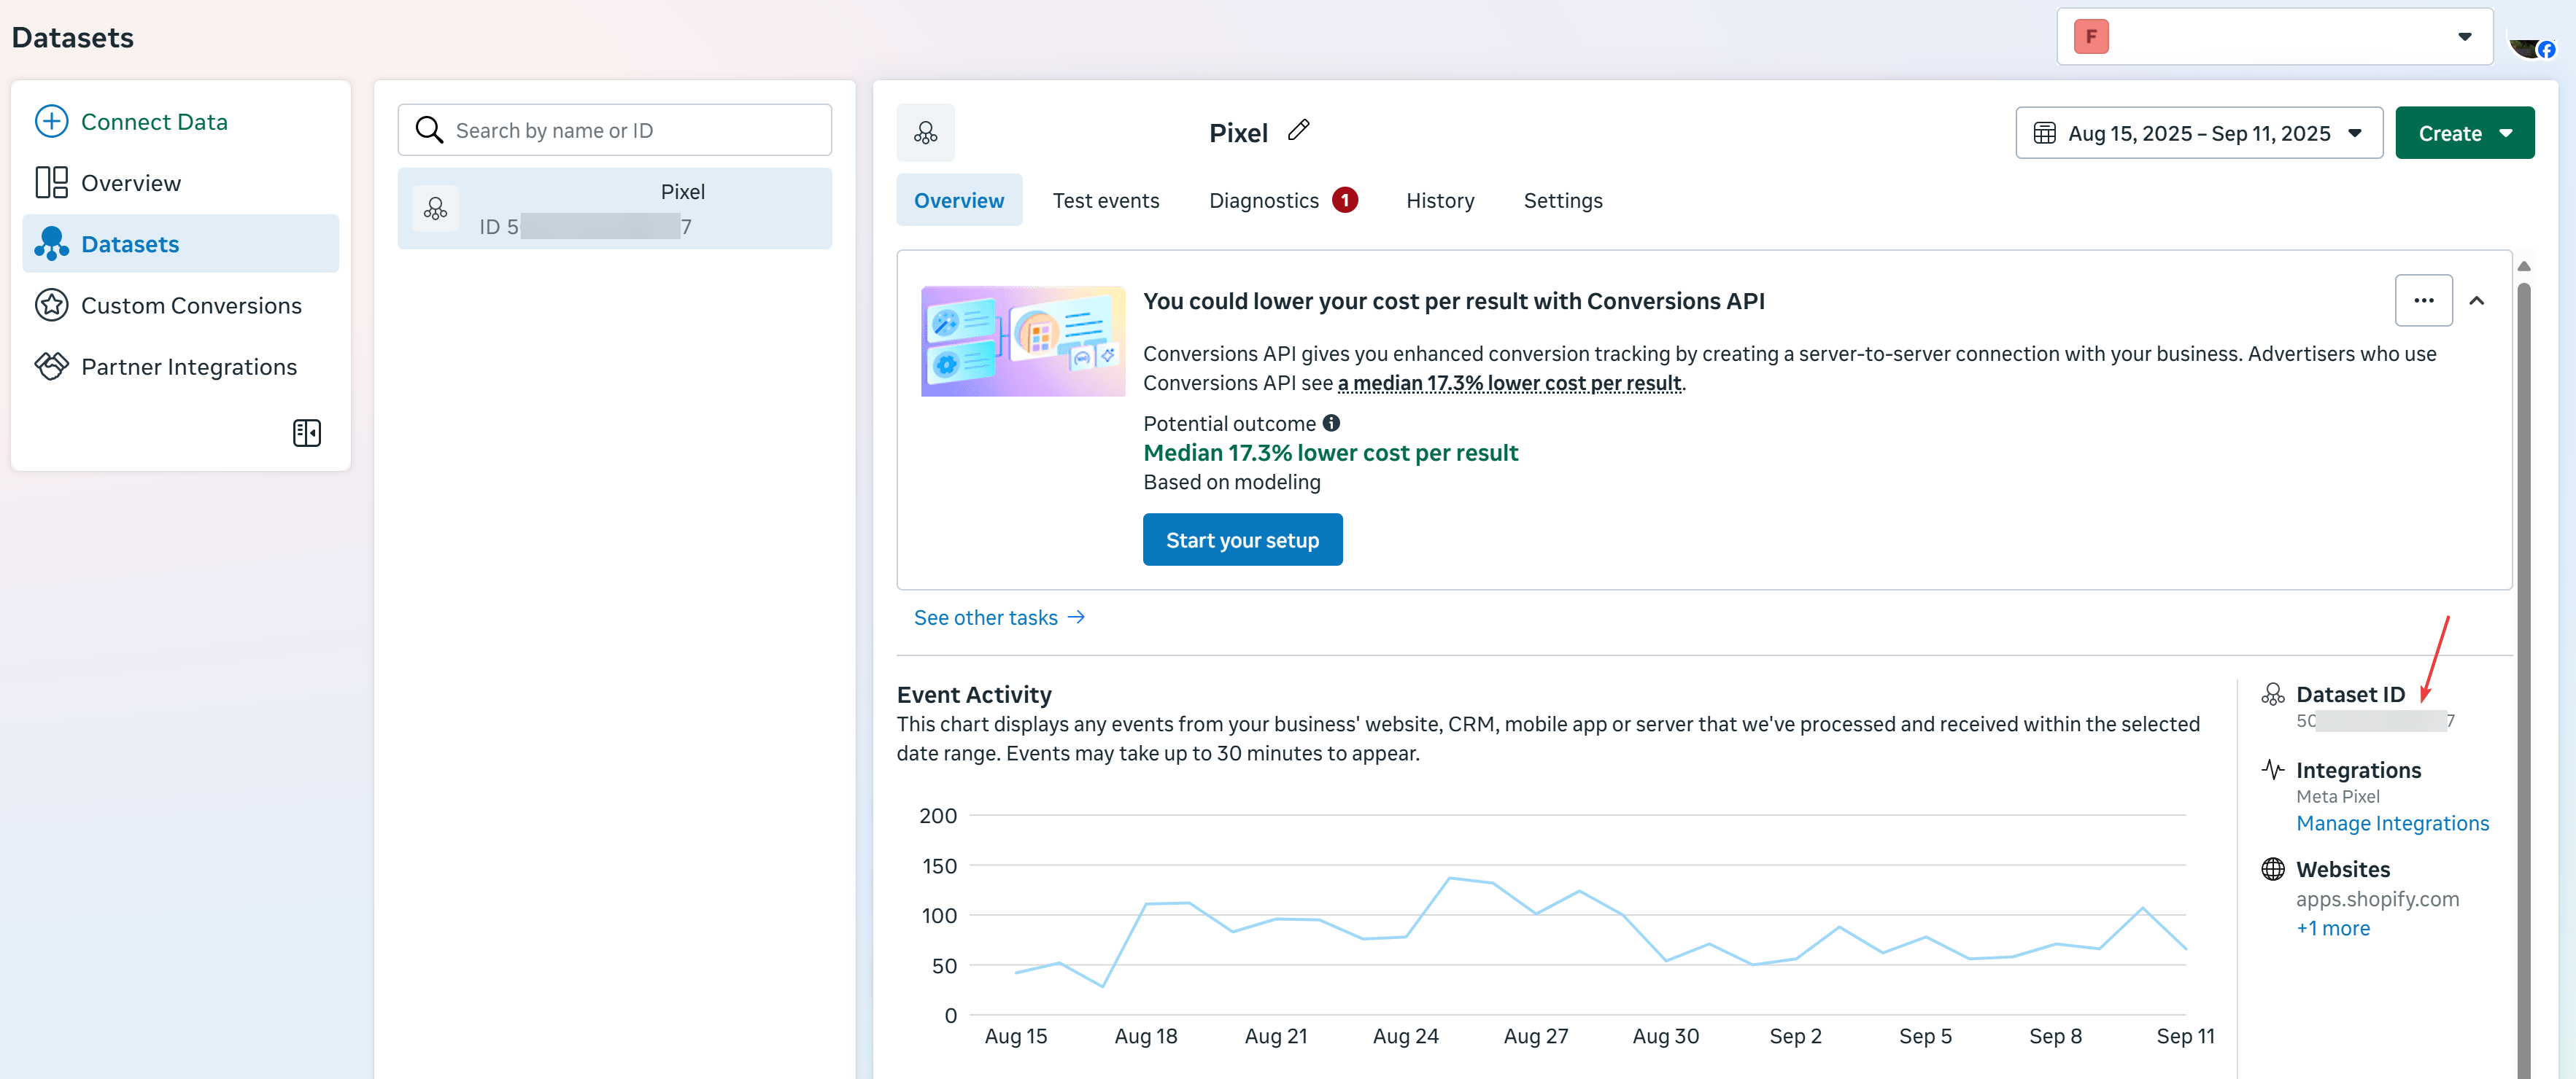
Task: Open the Diagnostics tab
Action: pos(1263,200)
